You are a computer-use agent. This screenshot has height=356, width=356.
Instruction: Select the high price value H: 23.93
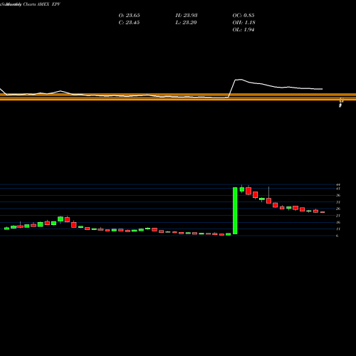(x=187, y=16)
